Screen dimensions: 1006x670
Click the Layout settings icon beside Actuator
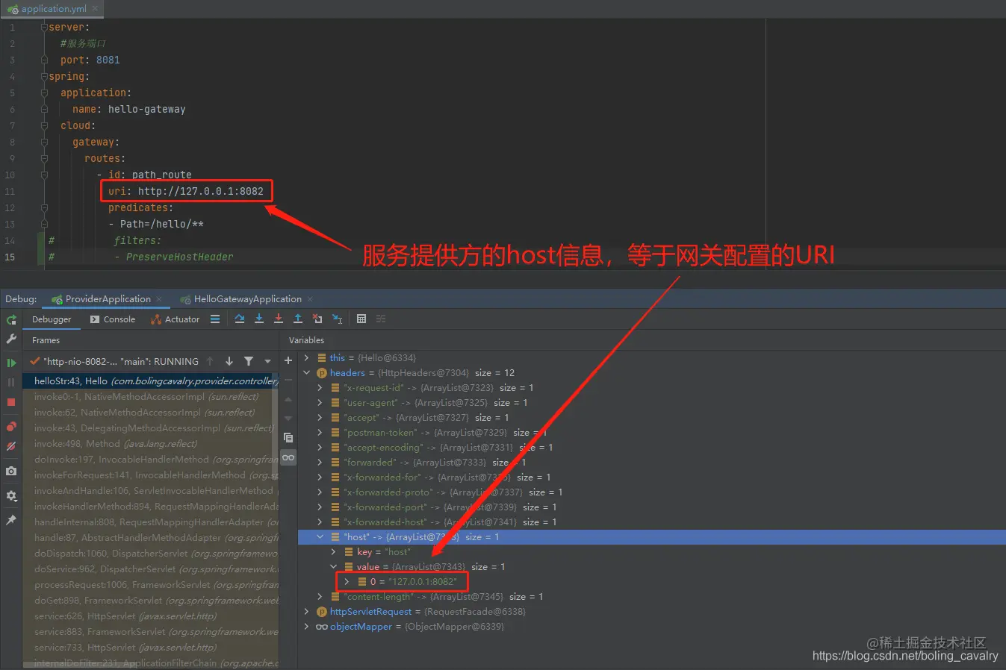click(x=215, y=319)
